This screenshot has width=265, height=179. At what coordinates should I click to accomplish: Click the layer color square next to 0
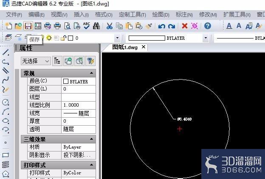point(70,38)
